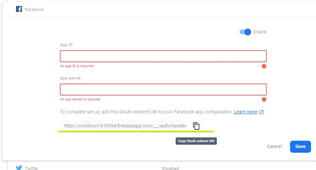Screen dimensions: 316x170
Task: Click the Facebook provider header label
Action: point(34,9)
